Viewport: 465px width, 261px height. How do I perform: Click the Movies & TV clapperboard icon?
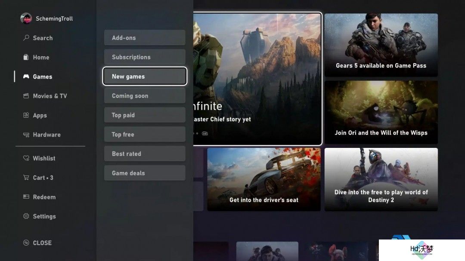pos(26,96)
